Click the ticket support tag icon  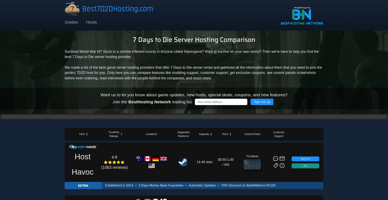tap(275, 165)
